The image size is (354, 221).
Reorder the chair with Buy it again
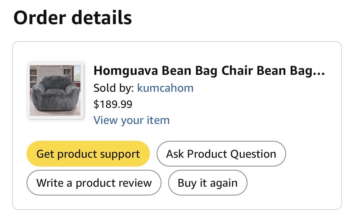pos(207,183)
